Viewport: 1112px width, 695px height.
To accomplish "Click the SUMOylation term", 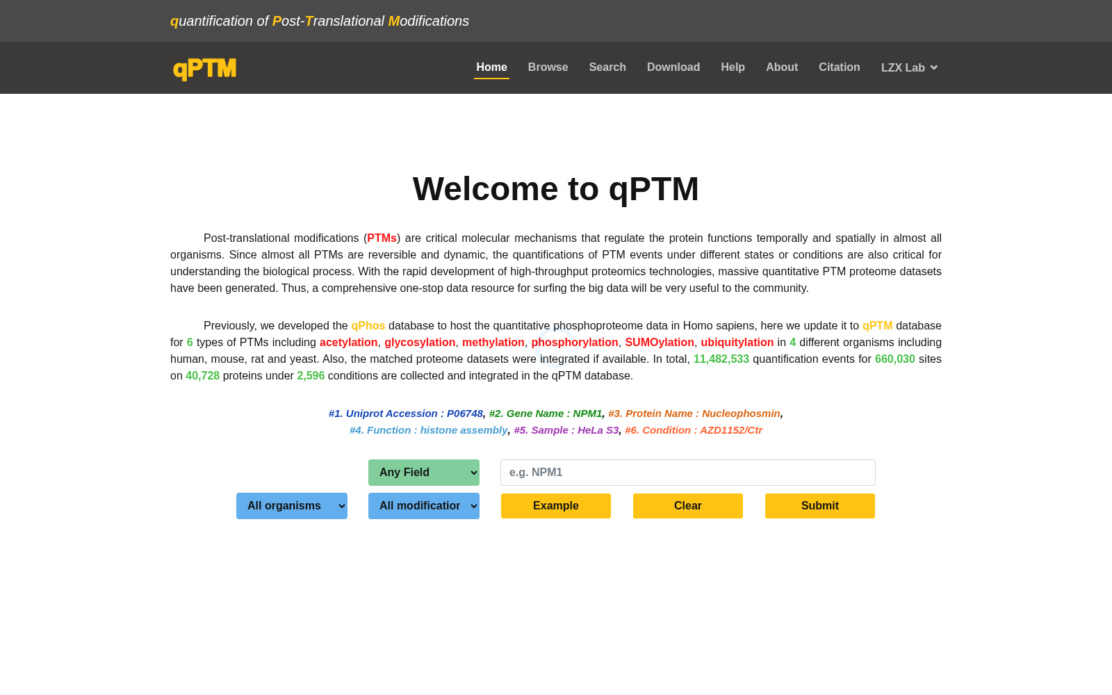I will tap(660, 343).
